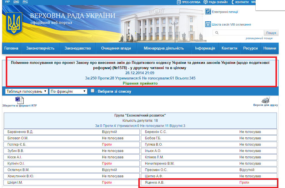Click deputy name Клімов Л.М.

click(x=154, y=157)
